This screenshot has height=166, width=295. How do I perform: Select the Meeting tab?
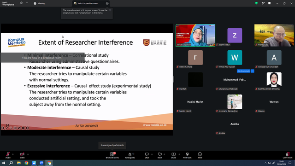(x=39, y=3)
